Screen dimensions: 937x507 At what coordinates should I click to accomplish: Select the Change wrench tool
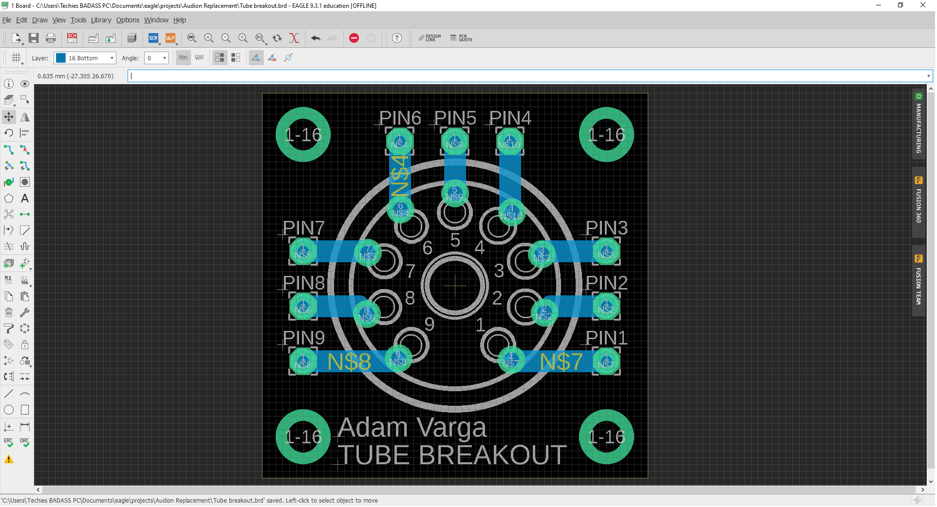[25, 312]
